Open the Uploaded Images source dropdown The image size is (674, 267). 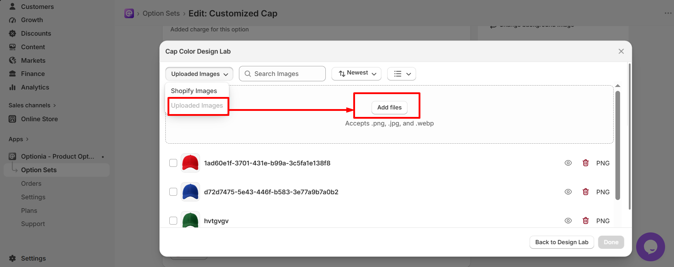click(199, 74)
